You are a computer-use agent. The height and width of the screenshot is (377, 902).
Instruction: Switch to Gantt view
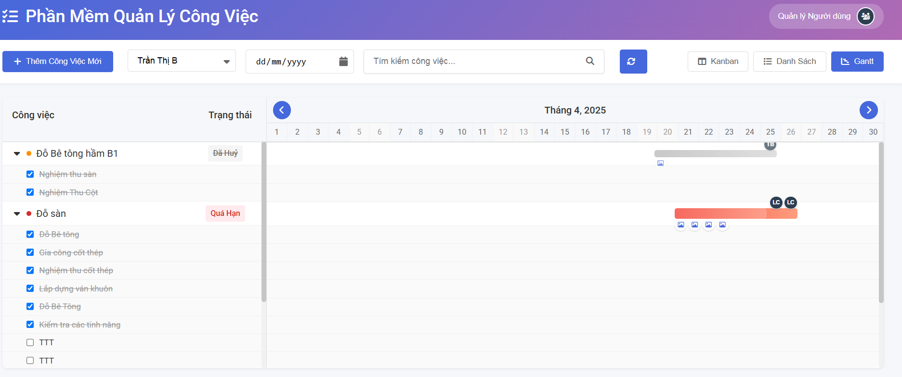(x=857, y=62)
